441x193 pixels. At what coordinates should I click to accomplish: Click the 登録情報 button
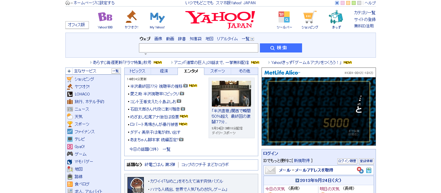pos(366,161)
